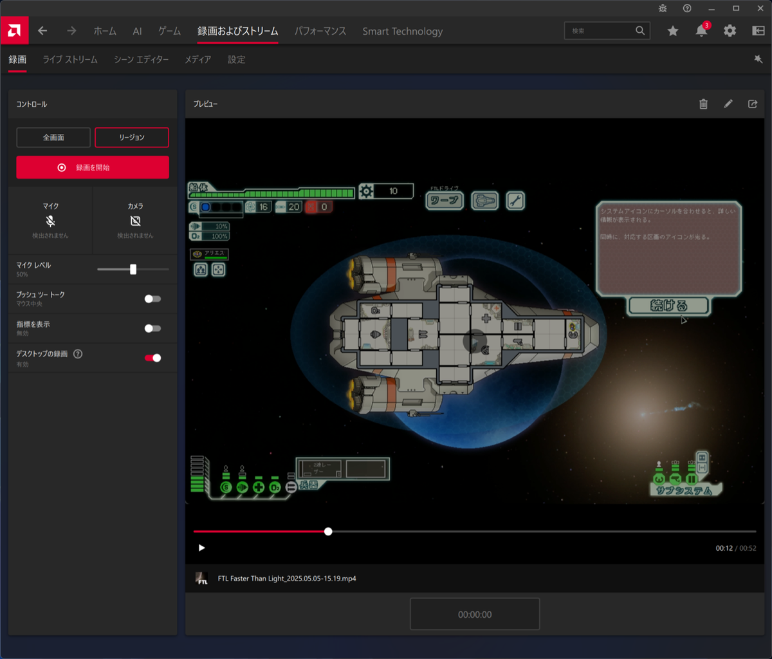
Task: Open the パフォーマンス menu tab
Action: (320, 31)
